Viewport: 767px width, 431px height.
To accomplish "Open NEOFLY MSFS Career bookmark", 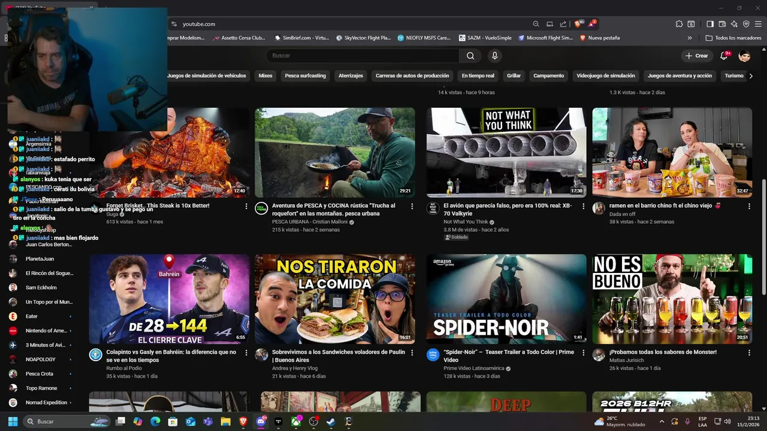I will 424,38.
